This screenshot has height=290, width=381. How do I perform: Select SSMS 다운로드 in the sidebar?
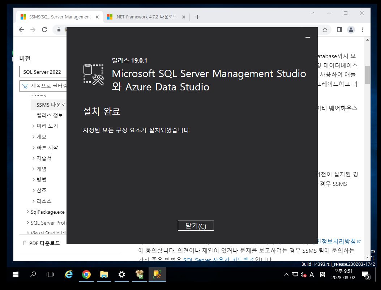point(51,105)
